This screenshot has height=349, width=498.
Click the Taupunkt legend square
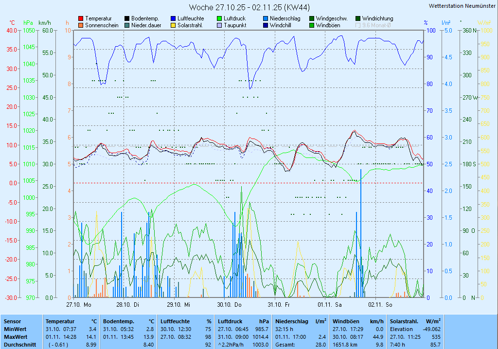click(x=219, y=25)
